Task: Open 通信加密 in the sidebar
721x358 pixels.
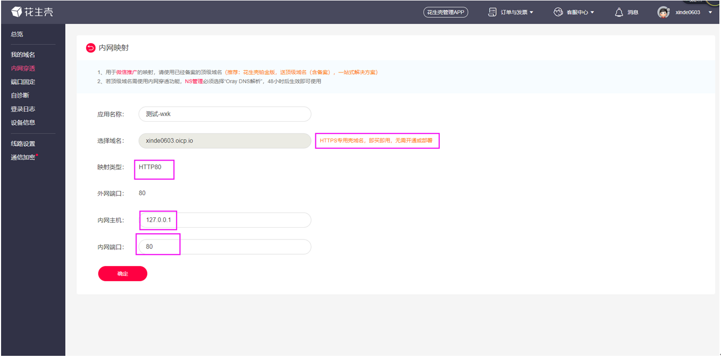Action: pos(23,157)
